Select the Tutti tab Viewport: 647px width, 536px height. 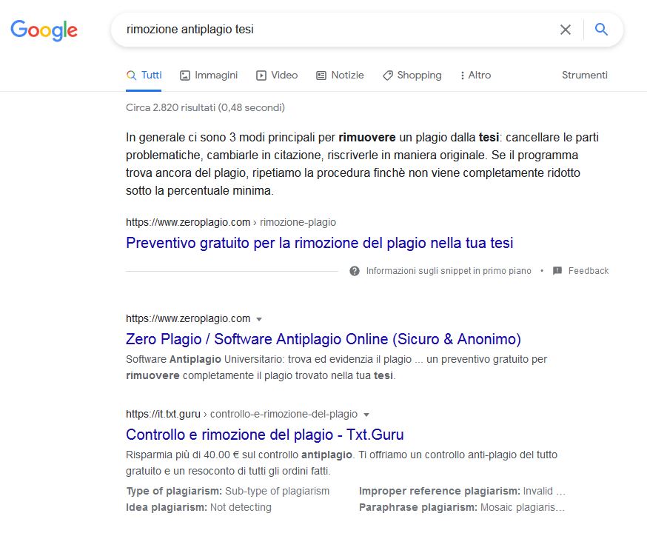[144, 75]
